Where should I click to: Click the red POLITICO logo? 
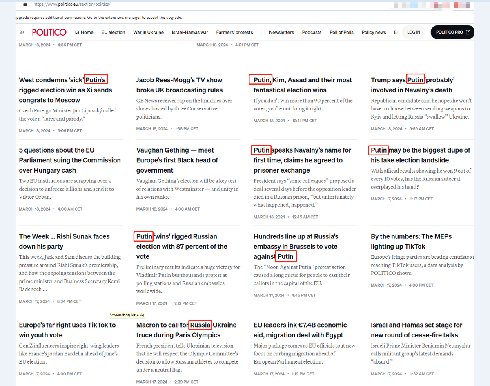[49, 32]
